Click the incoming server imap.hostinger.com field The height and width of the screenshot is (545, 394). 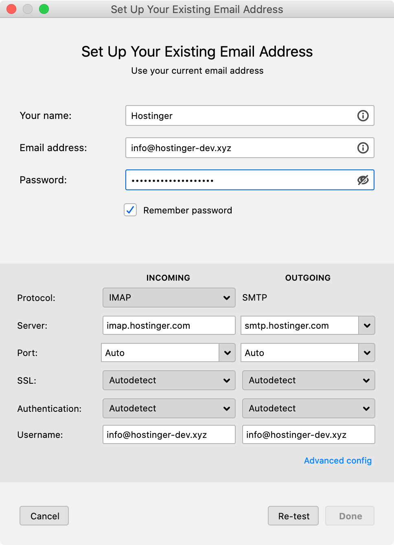click(x=169, y=325)
